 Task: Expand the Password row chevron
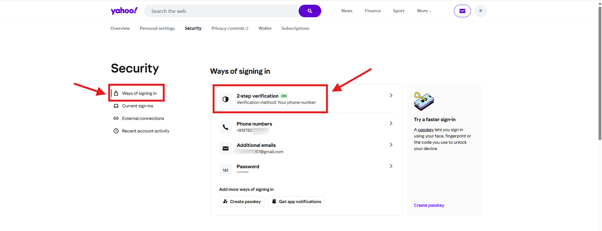(391, 166)
